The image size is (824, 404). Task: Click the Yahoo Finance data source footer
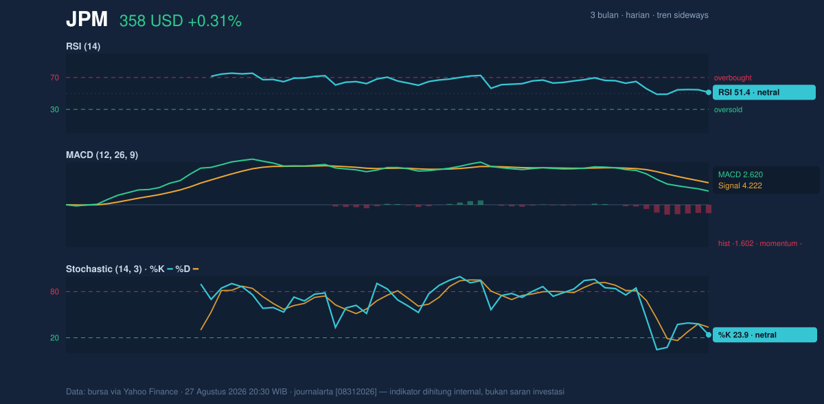[315, 392]
